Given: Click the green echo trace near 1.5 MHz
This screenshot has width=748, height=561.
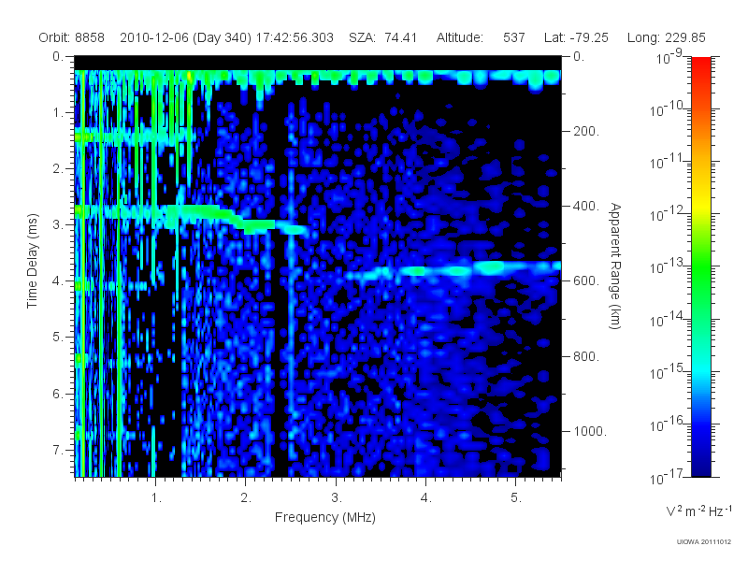Looking at the screenshot, I should click(x=200, y=213).
